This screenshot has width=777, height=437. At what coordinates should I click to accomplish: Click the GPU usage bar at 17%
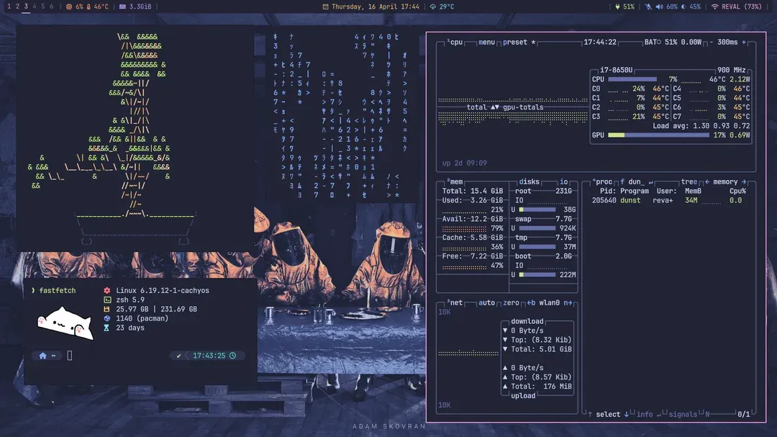tap(658, 135)
